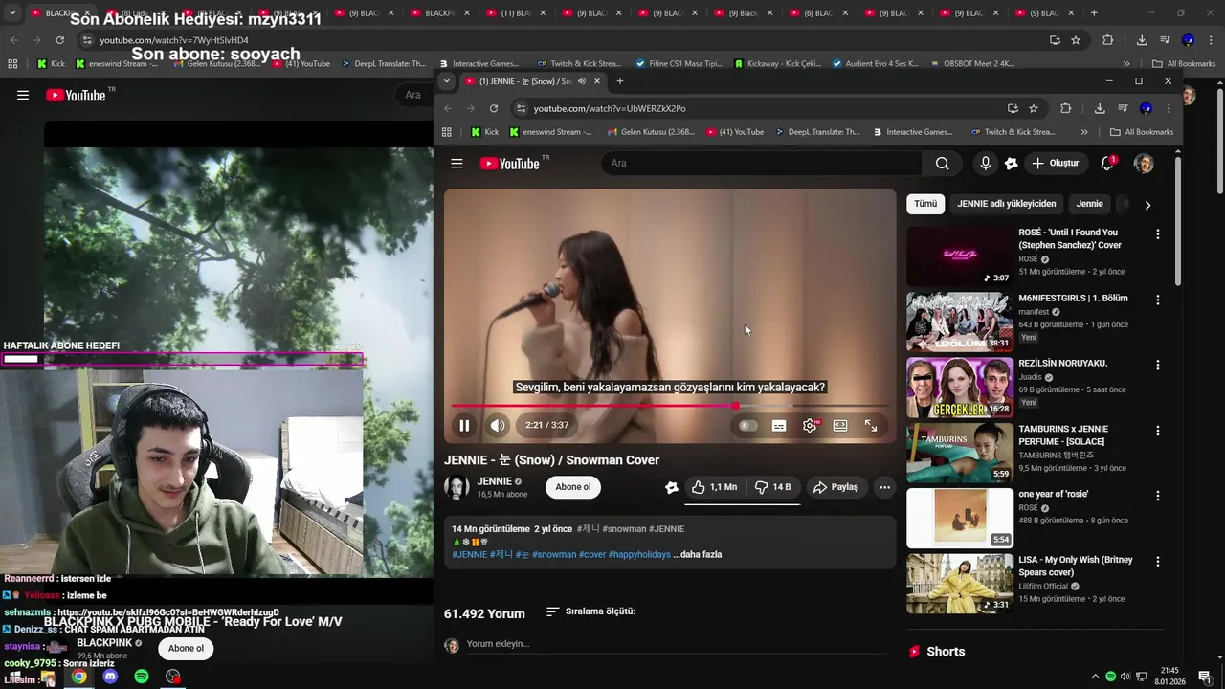Screen dimensions: 1225x689
Task: Open the notifications bell
Action: [1107, 164]
